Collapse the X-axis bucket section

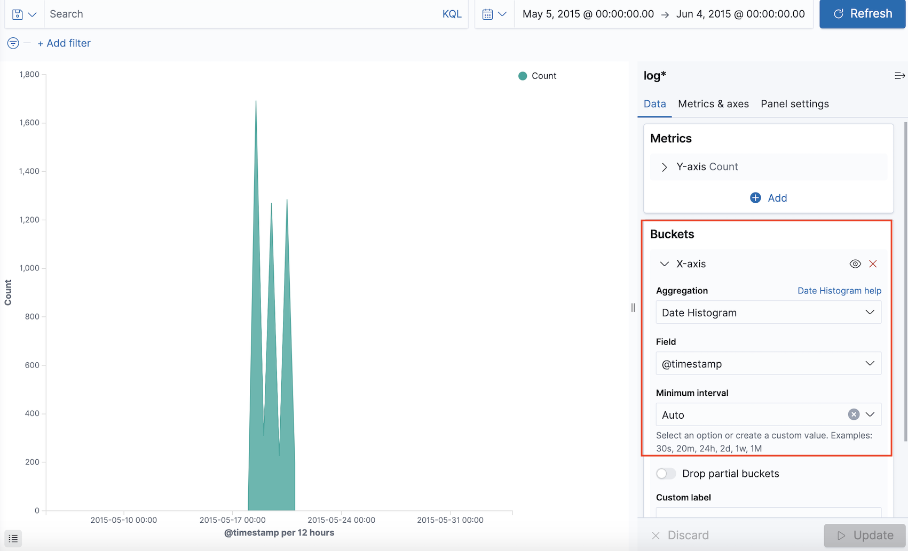(x=664, y=263)
